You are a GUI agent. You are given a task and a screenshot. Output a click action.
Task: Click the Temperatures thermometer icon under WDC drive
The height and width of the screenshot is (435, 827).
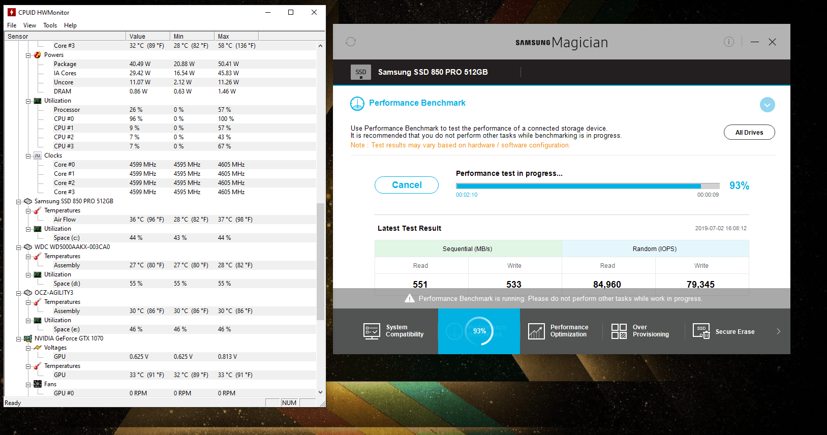tap(38, 256)
